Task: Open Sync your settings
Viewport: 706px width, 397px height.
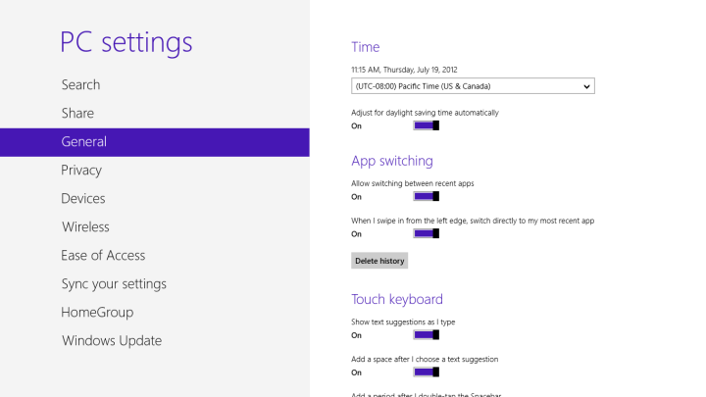Action: pyautogui.click(x=114, y=284)
